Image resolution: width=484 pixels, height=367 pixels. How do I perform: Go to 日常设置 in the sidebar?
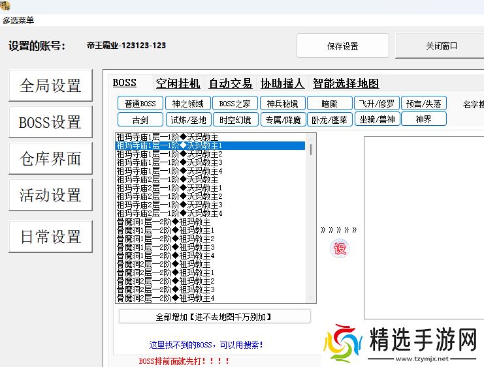click(x=50, y=237)
